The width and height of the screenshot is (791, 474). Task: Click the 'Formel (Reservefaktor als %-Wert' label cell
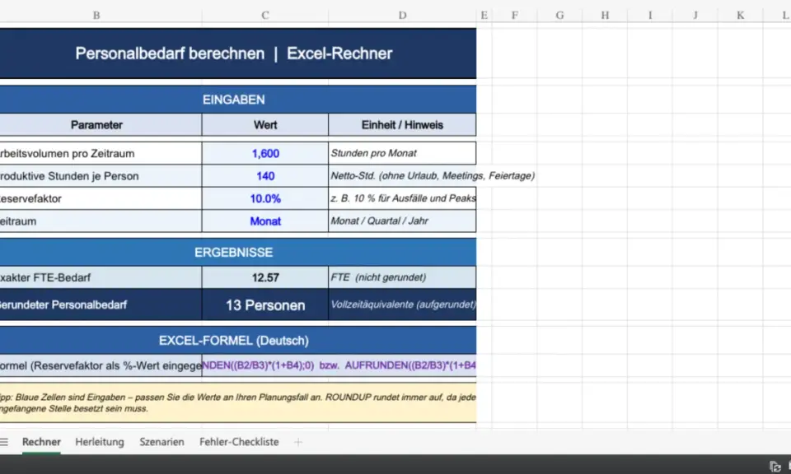(x=101, y=365)
